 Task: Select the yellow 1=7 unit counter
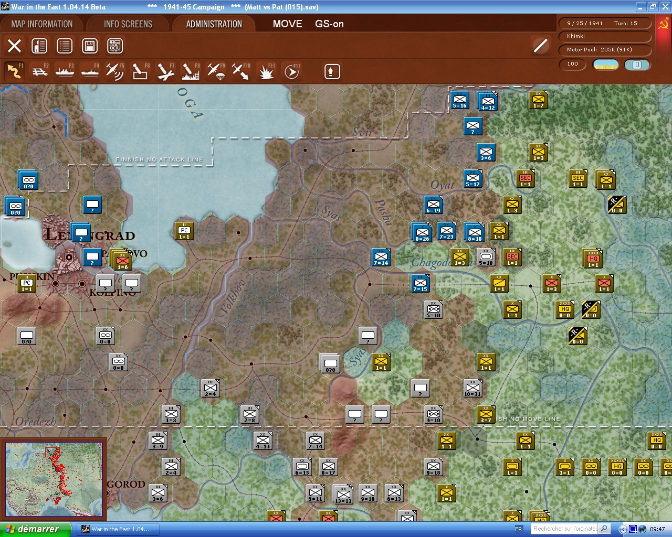(538, 100)
